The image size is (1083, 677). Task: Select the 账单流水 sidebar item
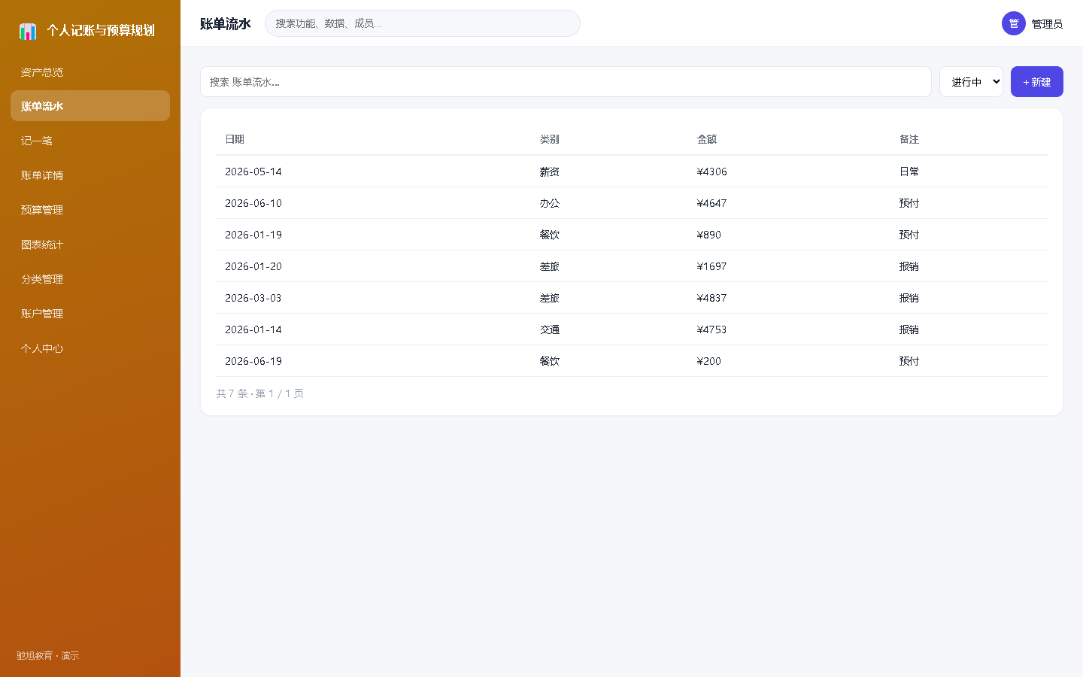(x=90, y=106)
